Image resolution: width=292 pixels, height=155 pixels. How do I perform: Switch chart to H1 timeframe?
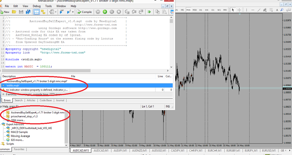click(201, 10)
